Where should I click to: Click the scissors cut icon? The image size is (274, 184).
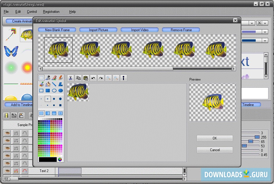pos(70,78)
